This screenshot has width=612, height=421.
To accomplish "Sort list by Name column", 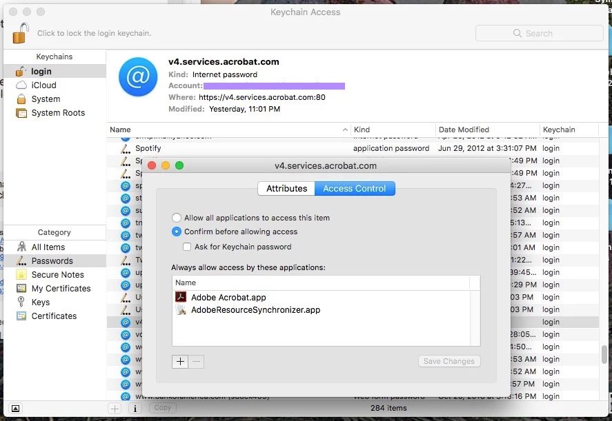I will 228,130.
